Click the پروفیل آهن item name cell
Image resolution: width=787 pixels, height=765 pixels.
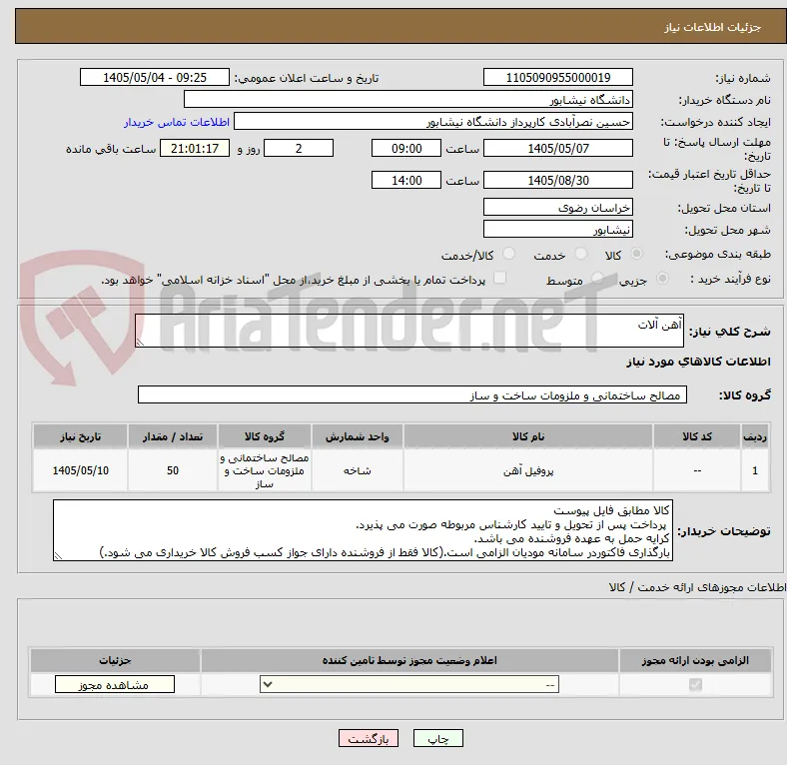click(528, 470)
